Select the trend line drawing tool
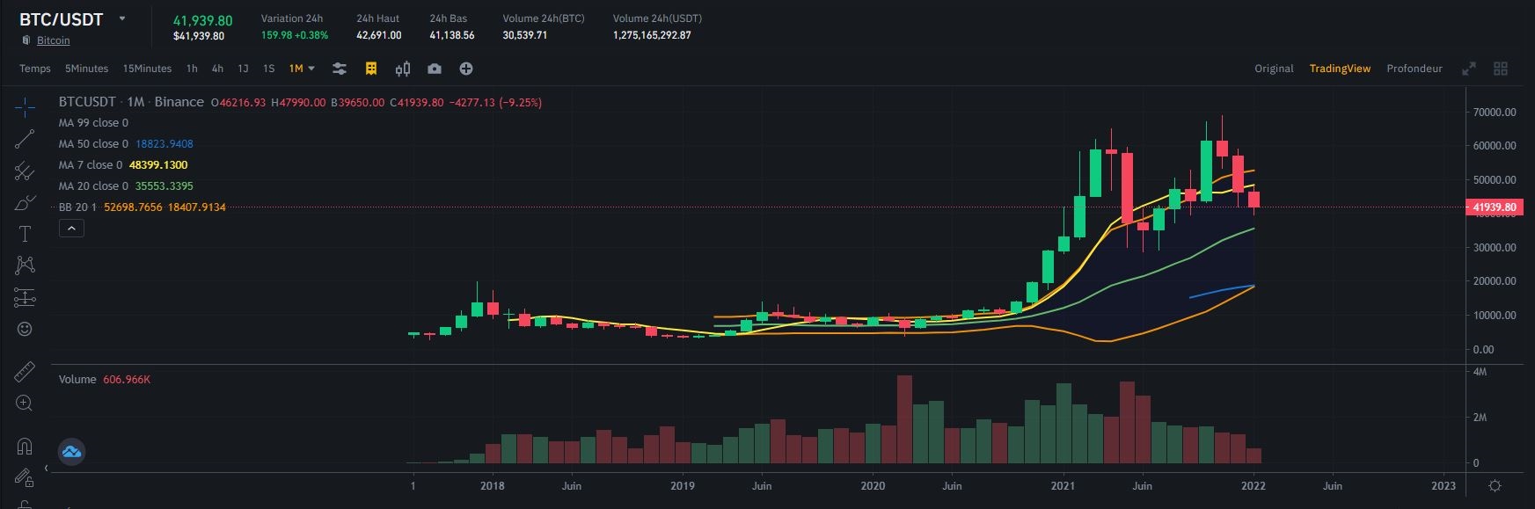Image resolution: width=1535 pixels, height=509 pixels. 25,139
